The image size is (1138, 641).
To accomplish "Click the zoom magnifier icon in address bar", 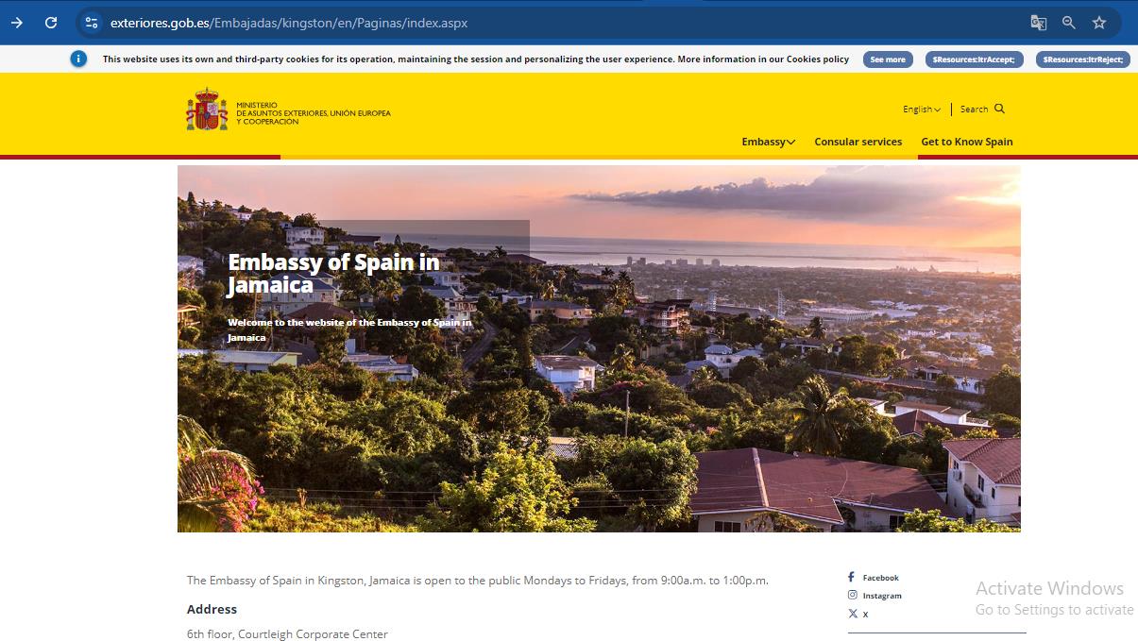I will [x=1068, y=22].
